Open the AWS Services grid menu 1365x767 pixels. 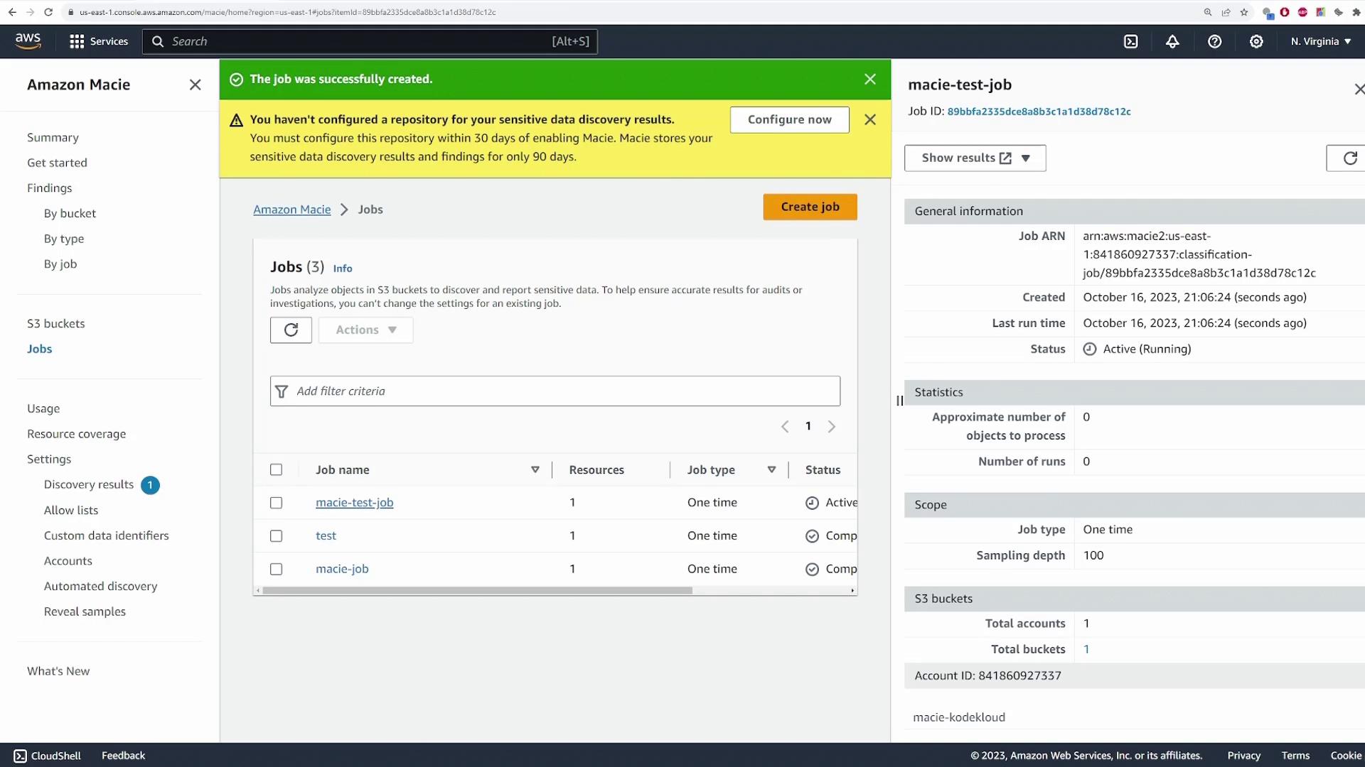tap(77, 41)
